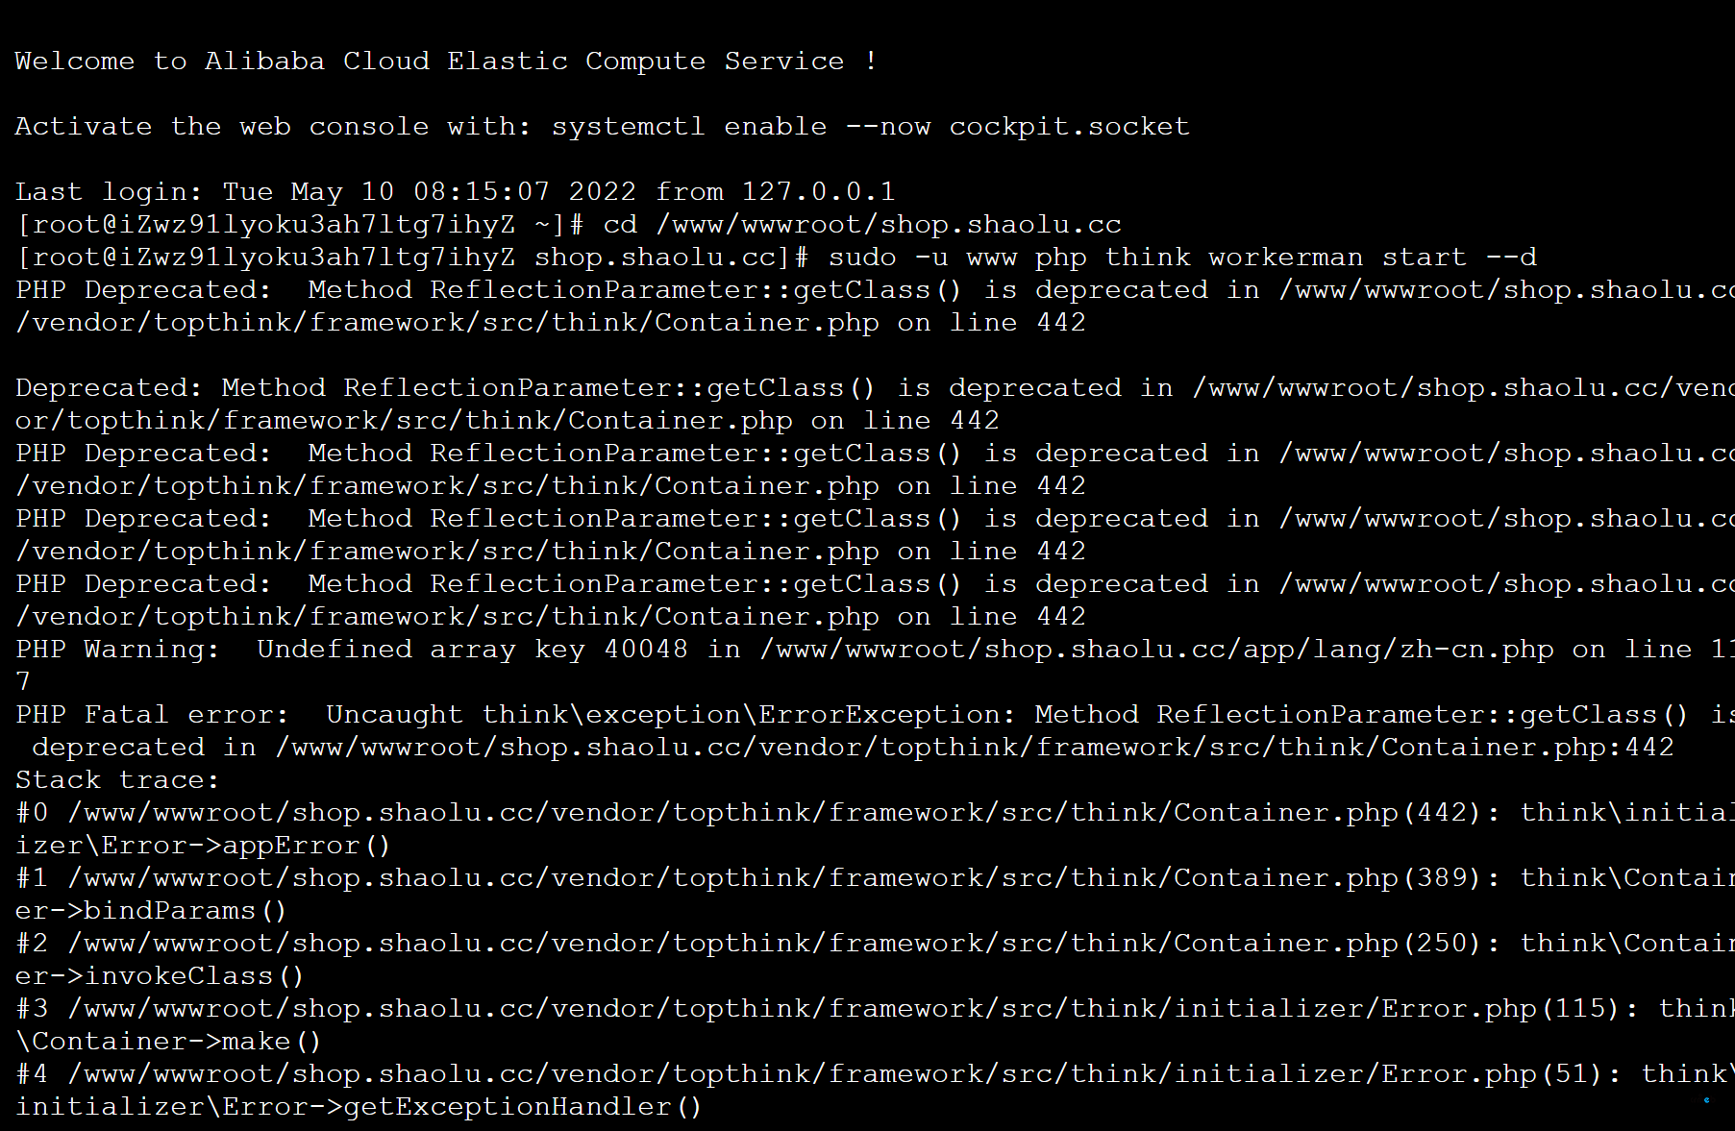
Task: Click the cockpit.socket text in the terminal
Action: tap(1069, 127)
